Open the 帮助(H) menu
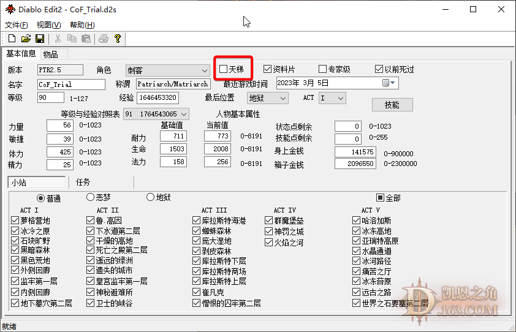Image resolution: width=516 pixels, height=332 pixels. pos(82,25)
